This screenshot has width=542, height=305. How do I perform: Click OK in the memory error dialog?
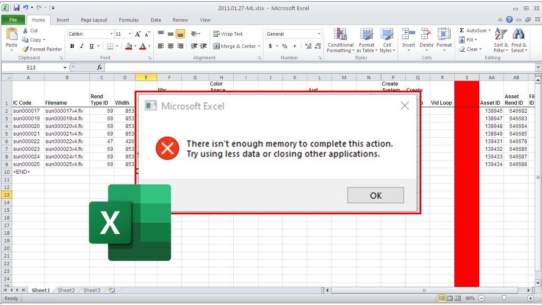pos(376,195)
